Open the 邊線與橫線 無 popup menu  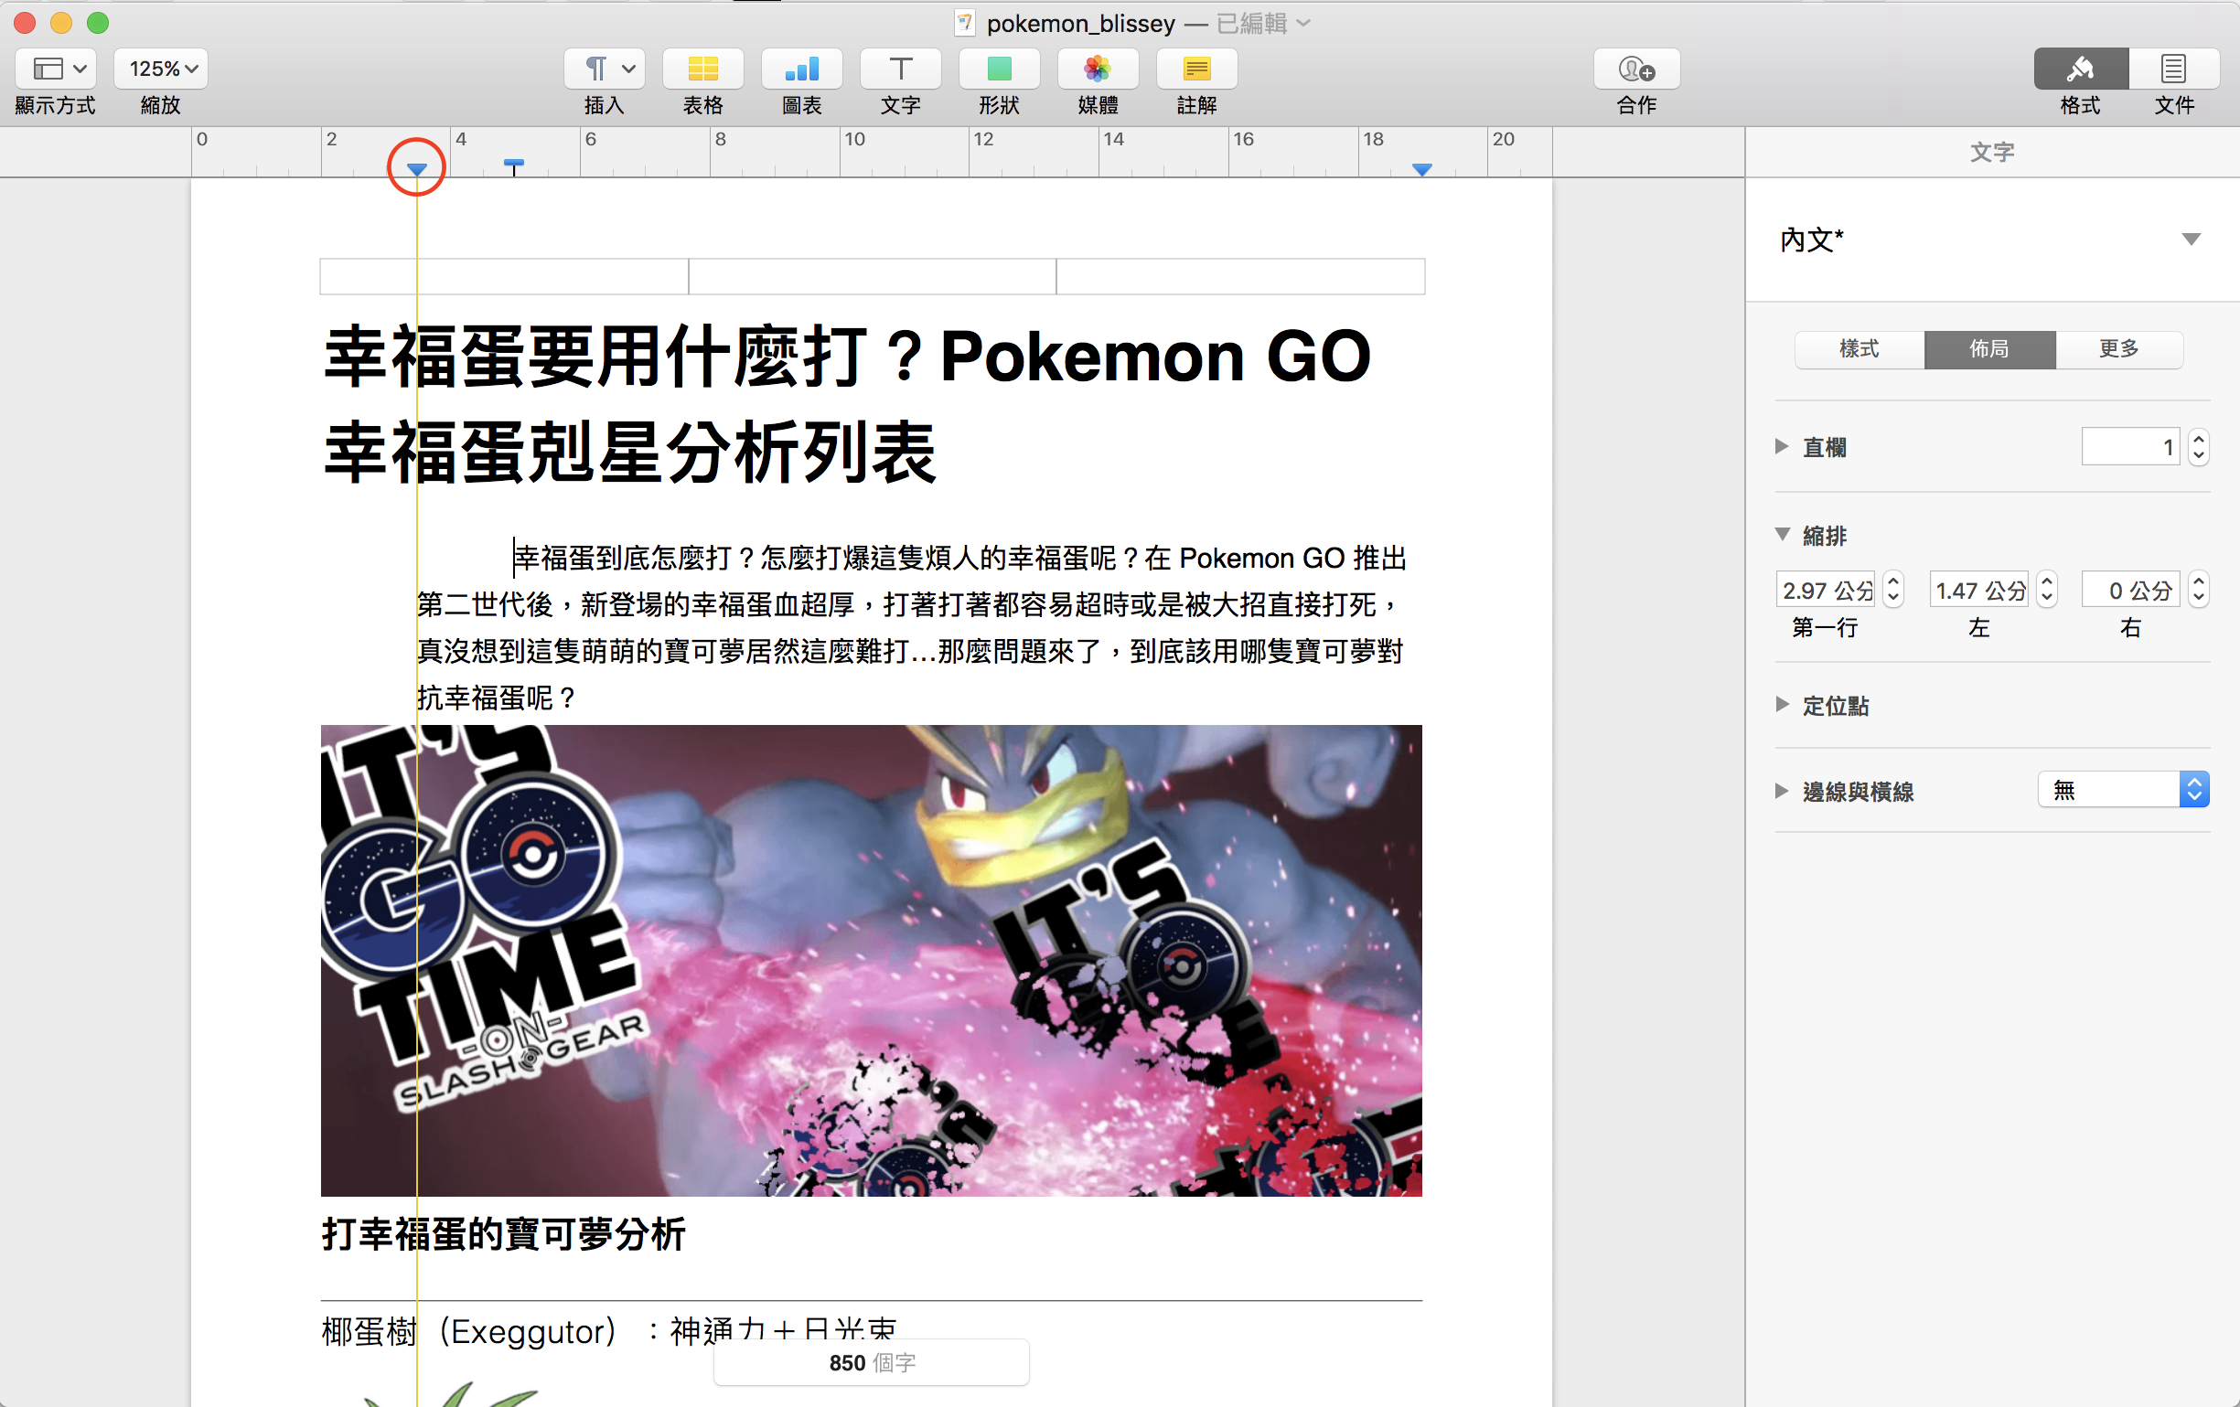click(x=2123, y=790)
